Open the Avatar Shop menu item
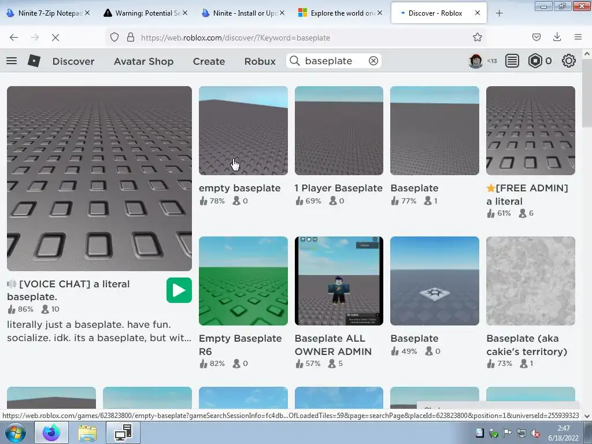The height and width of the screenshot is (444, 592). tap(143, 61)
